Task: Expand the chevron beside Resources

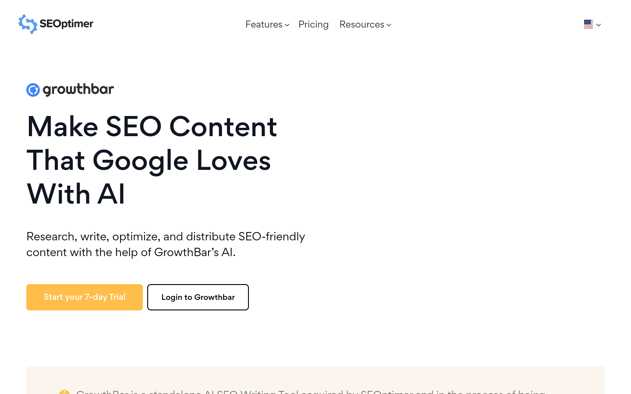Action: point(389,25)
